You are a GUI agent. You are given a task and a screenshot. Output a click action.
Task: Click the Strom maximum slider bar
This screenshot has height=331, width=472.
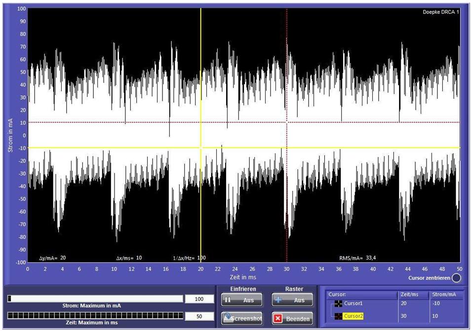(95, 299)
